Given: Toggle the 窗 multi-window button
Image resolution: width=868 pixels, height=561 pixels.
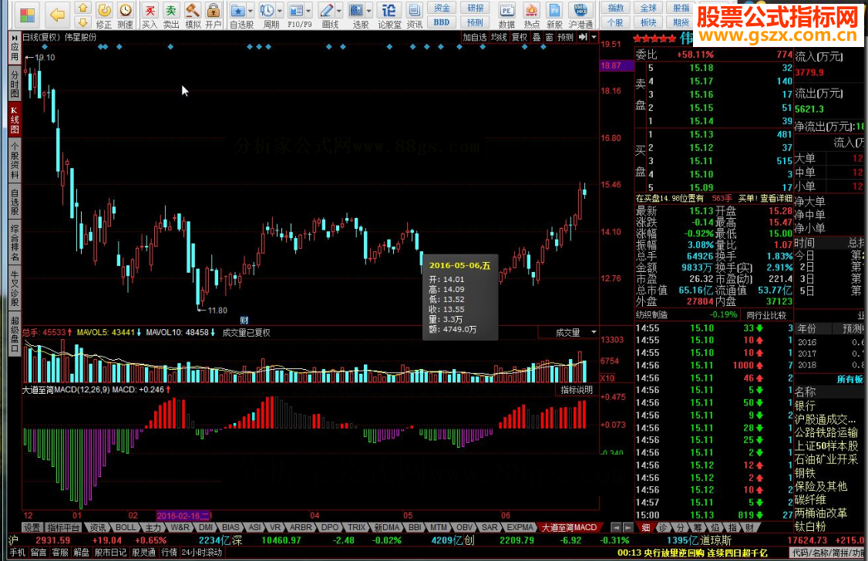Looking at the screenshot, I should click(x=549, y=37).
